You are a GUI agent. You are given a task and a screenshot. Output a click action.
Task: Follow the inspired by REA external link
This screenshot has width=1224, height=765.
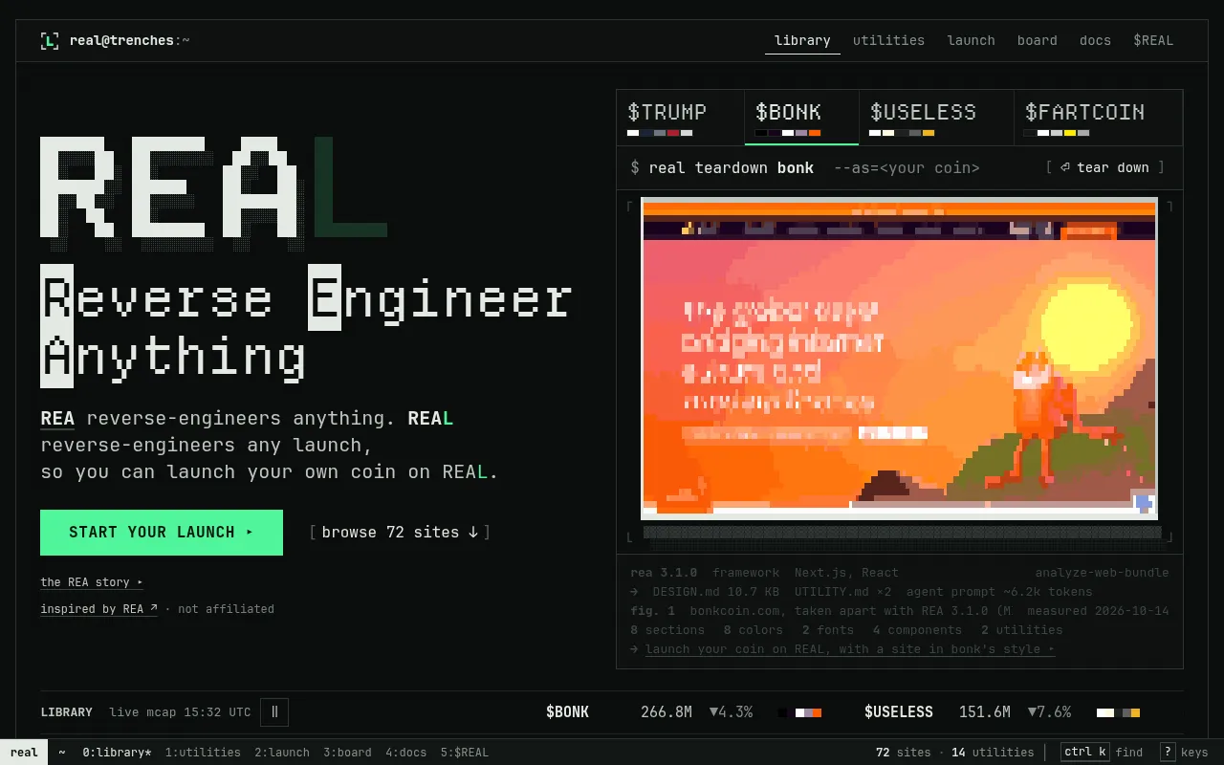98,609
